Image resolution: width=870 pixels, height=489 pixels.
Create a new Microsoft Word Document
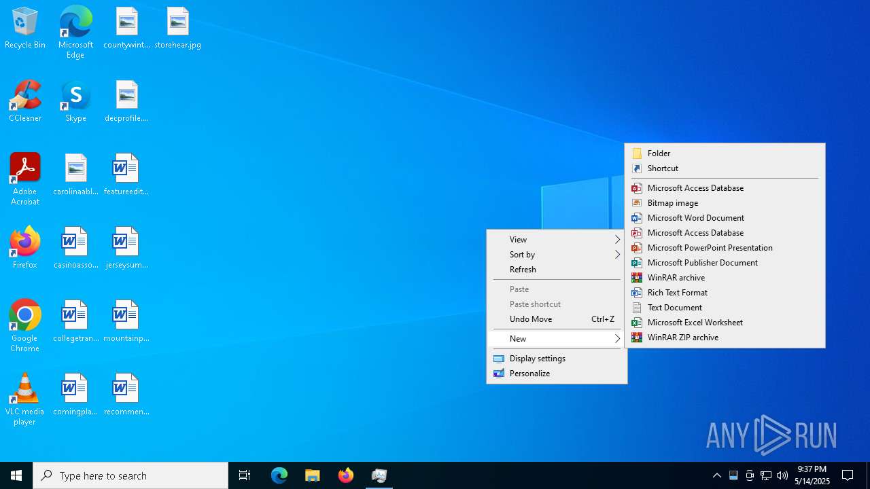click(x=725, y=217)
